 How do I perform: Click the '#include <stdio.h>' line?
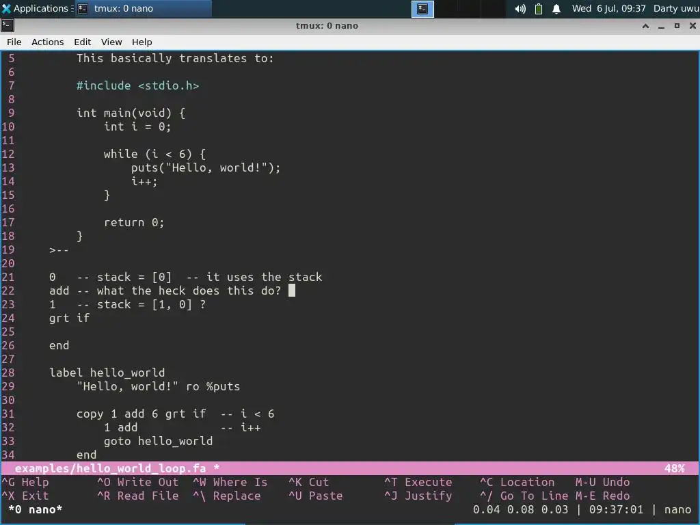[x=137, y=85]
